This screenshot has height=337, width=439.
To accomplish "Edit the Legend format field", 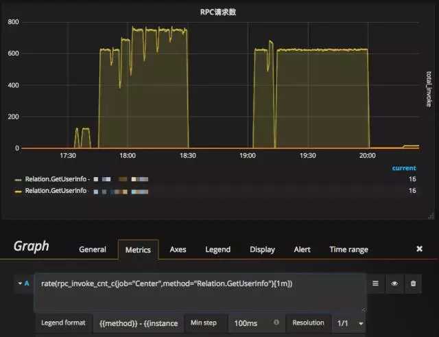I will (139, 323).
